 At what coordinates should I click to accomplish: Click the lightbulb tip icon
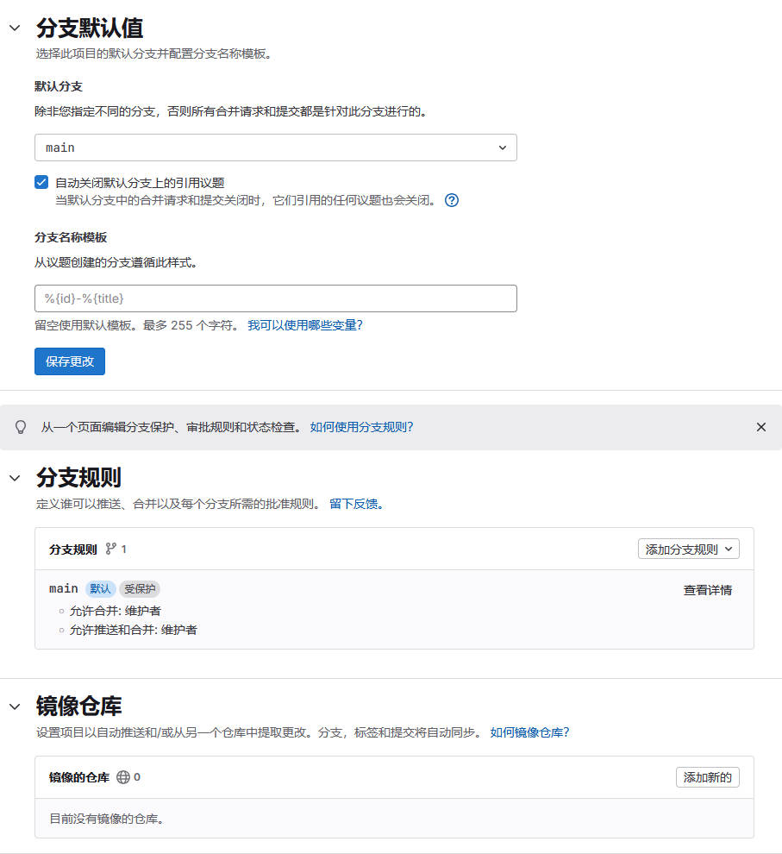[x=21, y=427]
